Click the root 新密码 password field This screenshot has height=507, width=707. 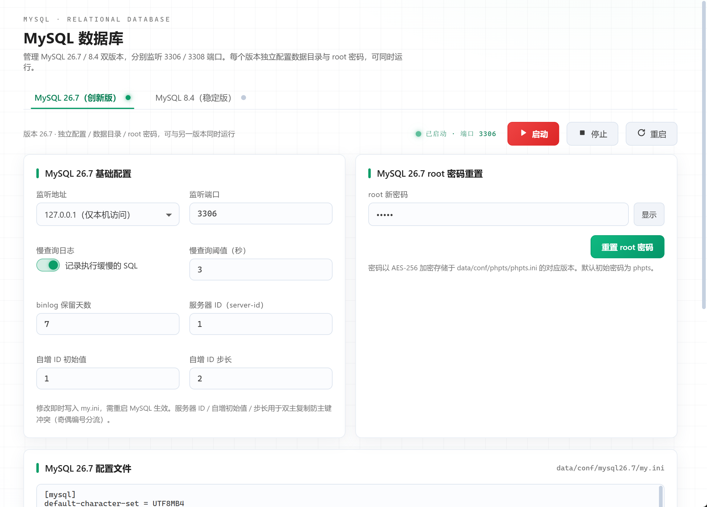point(498,214)
